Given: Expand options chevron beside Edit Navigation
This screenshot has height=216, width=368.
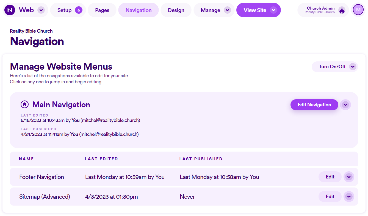Looking at the screenshot, I should tap(345, 105).
